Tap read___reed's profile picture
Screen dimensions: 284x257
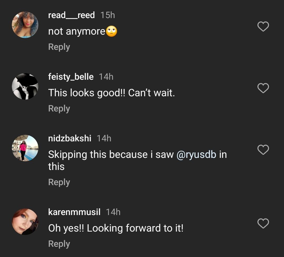25,25
